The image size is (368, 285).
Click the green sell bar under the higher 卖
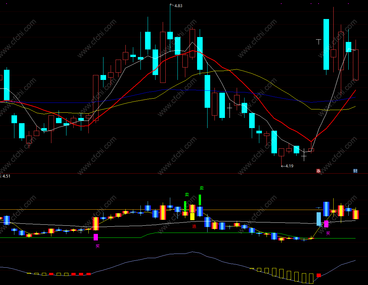(200, 200)
